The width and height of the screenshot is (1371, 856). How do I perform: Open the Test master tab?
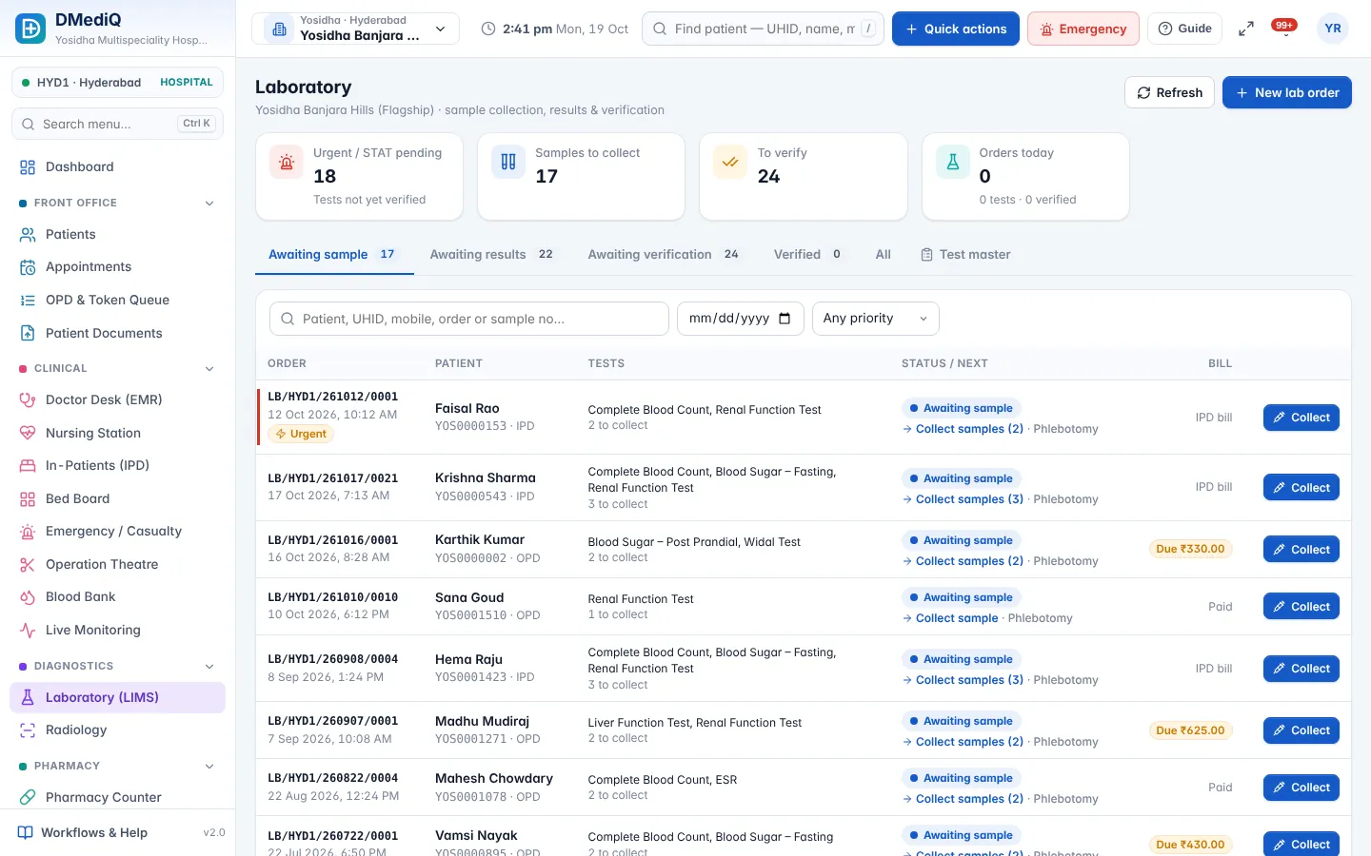pos(965,254)
